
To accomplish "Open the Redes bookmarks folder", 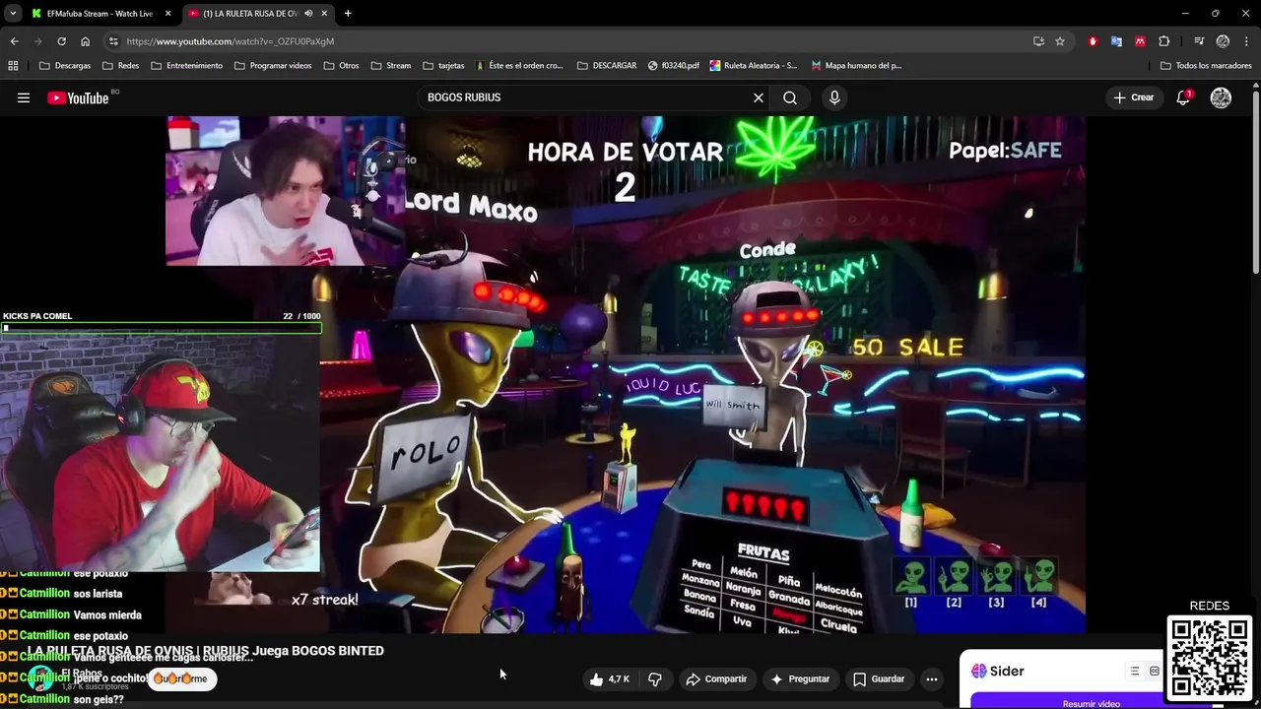I will coord(120,66).
